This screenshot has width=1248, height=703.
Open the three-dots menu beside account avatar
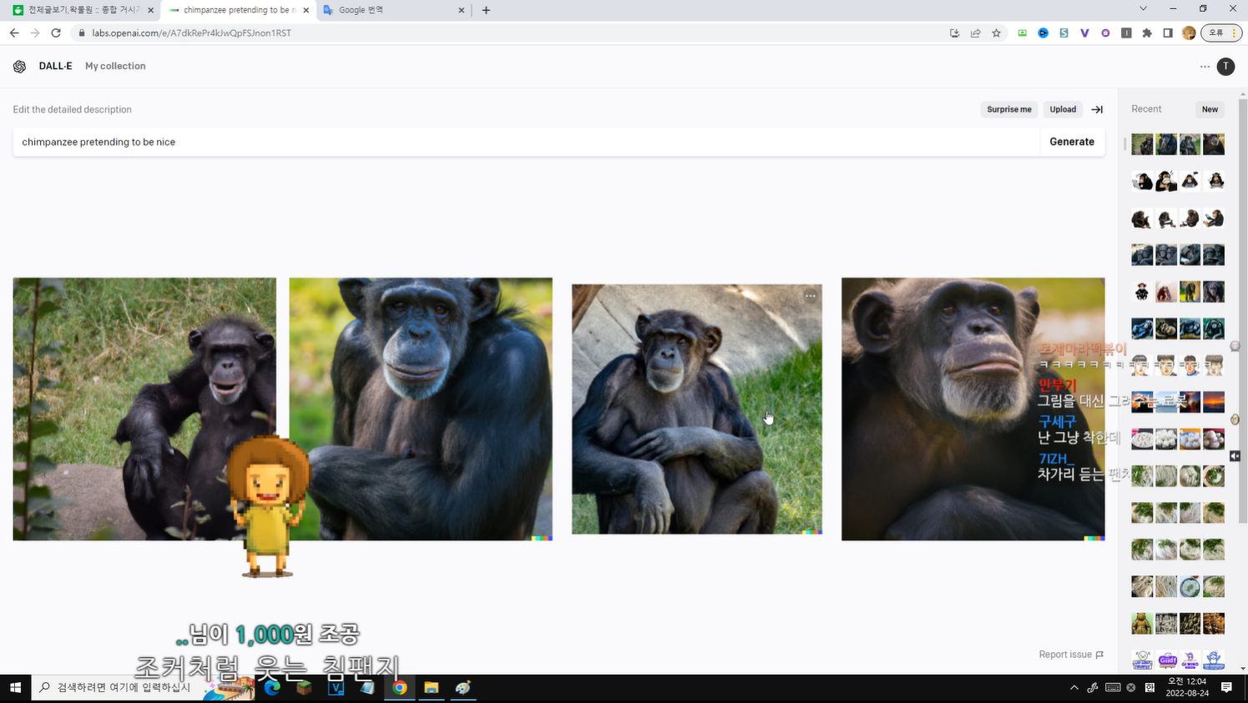(x=1205, y=67)
